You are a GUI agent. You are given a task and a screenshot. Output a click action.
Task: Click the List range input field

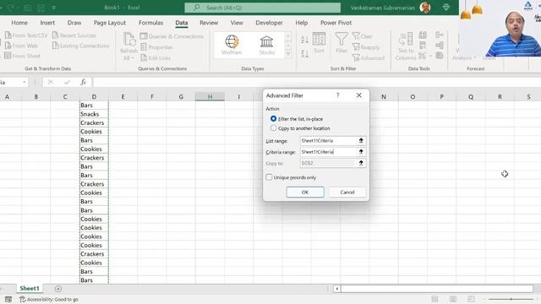pos(328,141)
